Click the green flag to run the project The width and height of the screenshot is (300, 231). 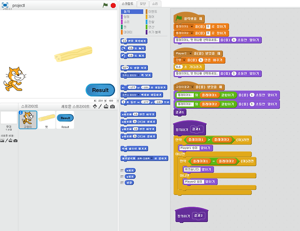coord(105,5)
